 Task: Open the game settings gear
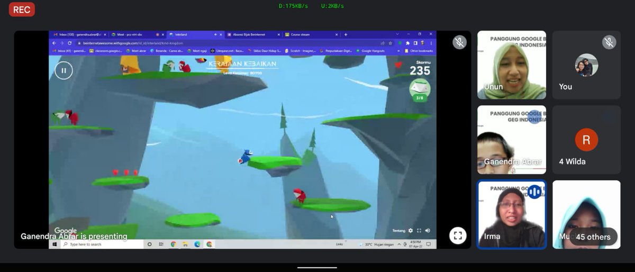tap(411, 231)
